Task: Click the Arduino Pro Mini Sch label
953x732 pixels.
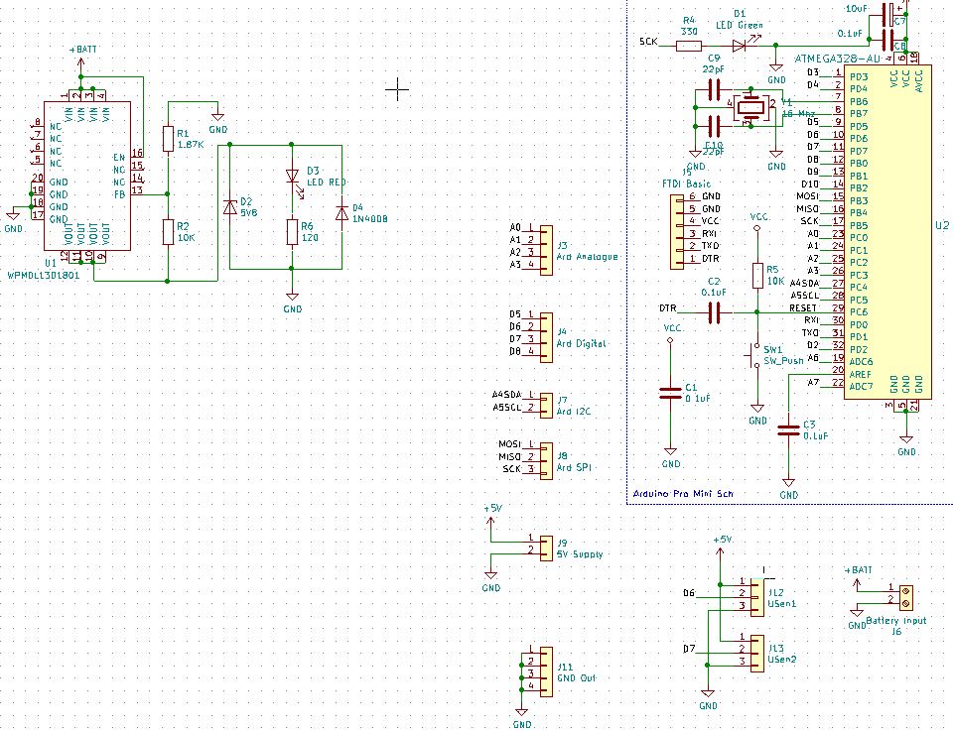Action: click(681, 493)
